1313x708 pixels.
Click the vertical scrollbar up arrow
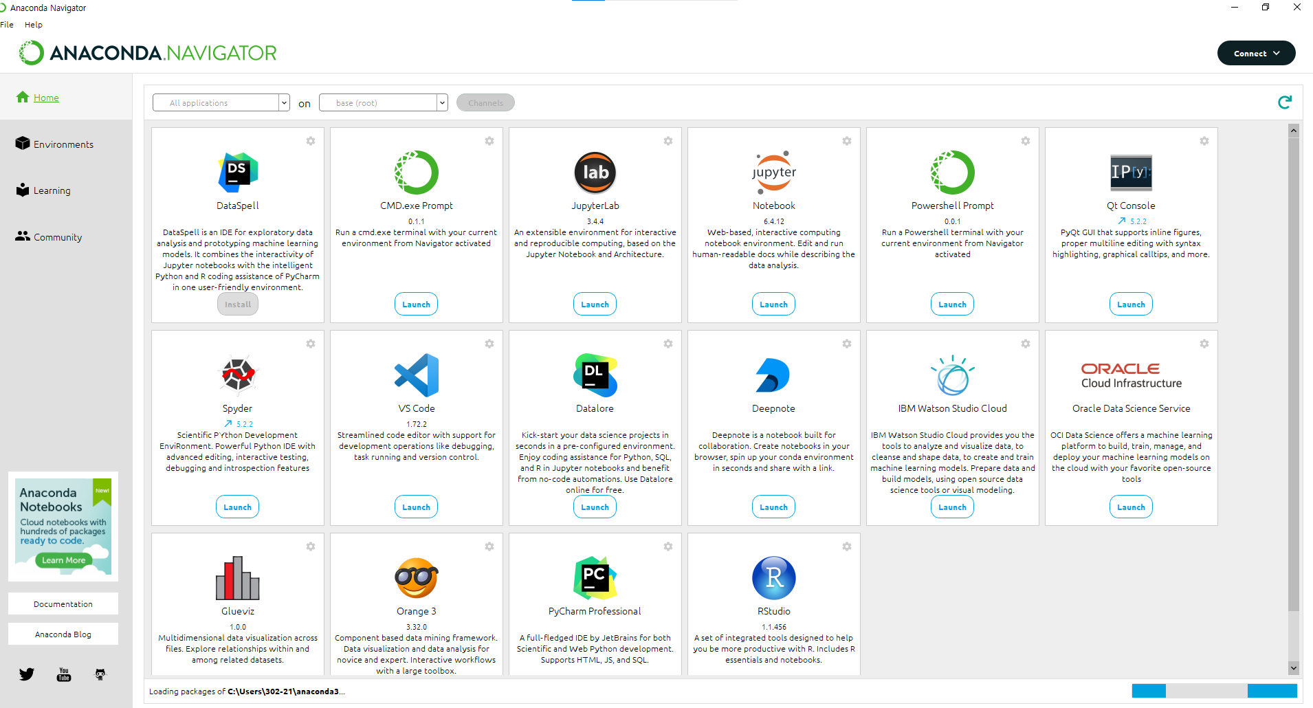click(x=1294, y=131)
